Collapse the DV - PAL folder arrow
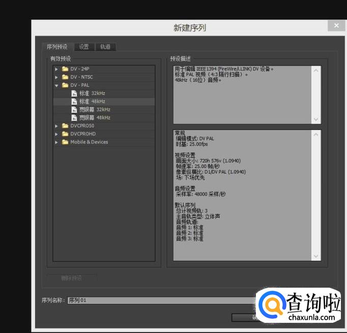 (56, 86)
